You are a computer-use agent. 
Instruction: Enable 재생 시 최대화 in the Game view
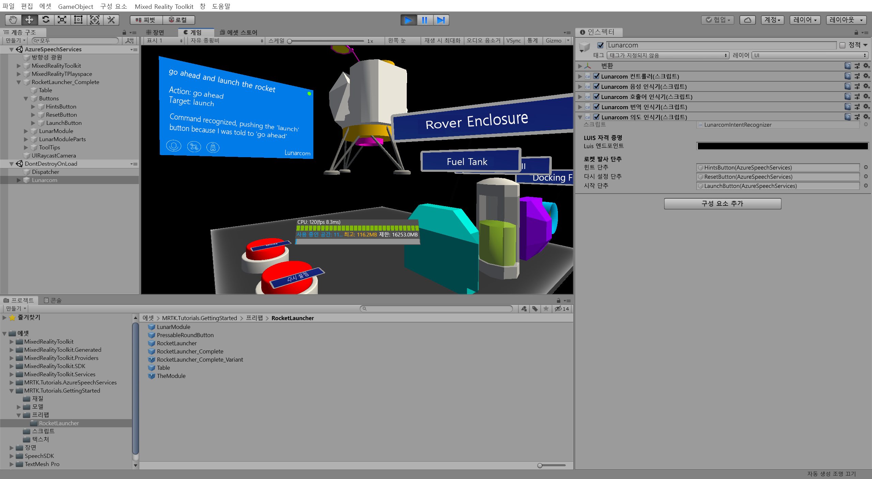(442, 40)
